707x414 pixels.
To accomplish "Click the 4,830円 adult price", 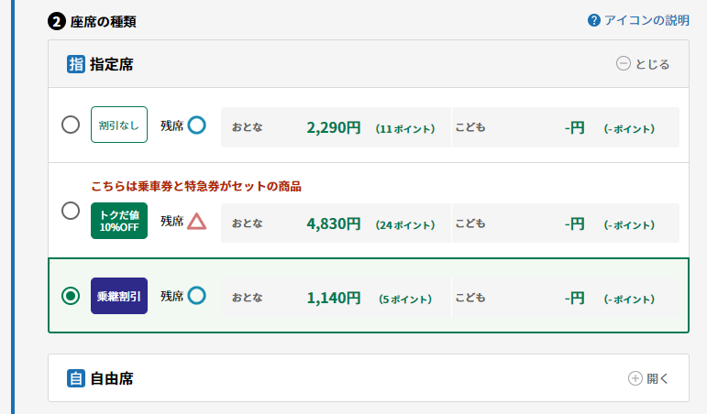I will click(x=334, y=223).
